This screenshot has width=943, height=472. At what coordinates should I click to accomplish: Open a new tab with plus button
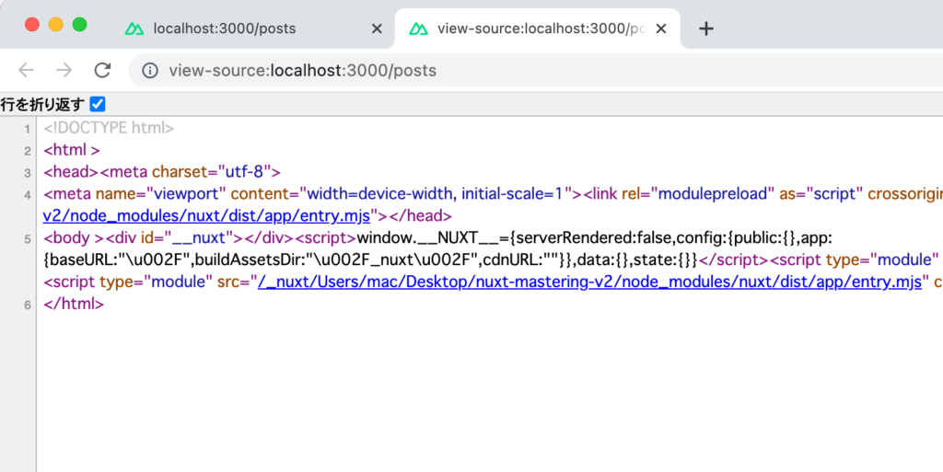(706, 29)
